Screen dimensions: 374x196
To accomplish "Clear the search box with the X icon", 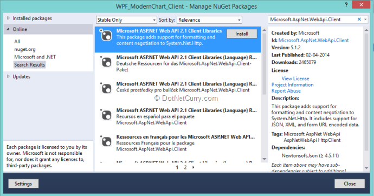I will coord(359,19).
